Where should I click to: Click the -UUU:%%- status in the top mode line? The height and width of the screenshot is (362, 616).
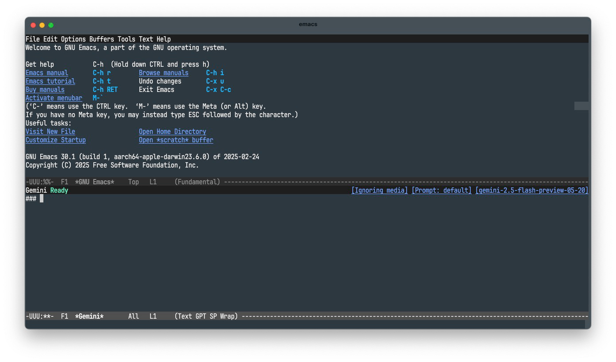pos(40,182)
